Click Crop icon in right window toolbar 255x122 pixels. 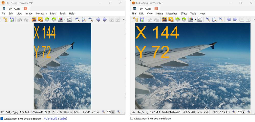[x=164, y=20]
